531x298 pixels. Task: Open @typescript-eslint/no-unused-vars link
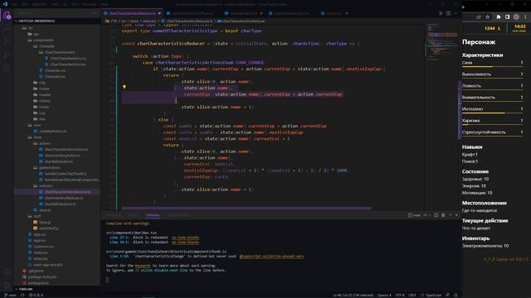pos(271,257)
